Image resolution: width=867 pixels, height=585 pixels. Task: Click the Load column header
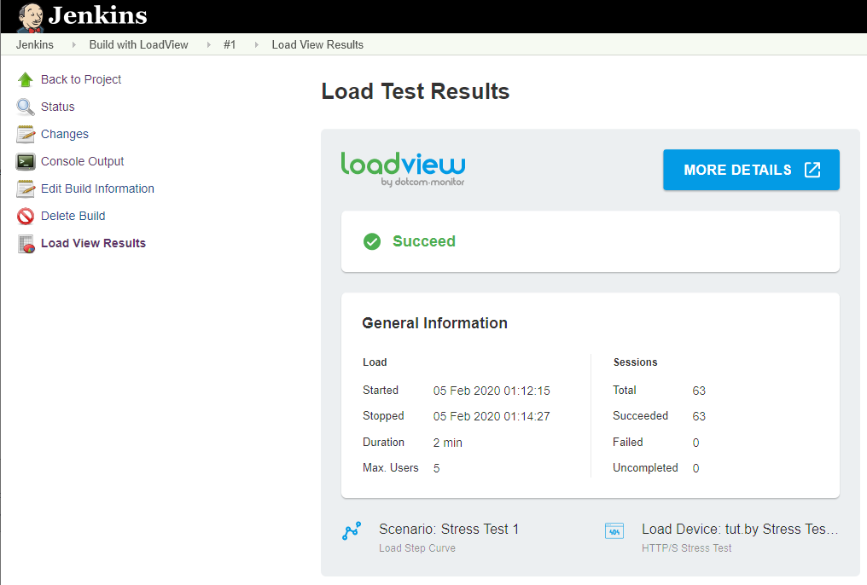coord(375,362)
